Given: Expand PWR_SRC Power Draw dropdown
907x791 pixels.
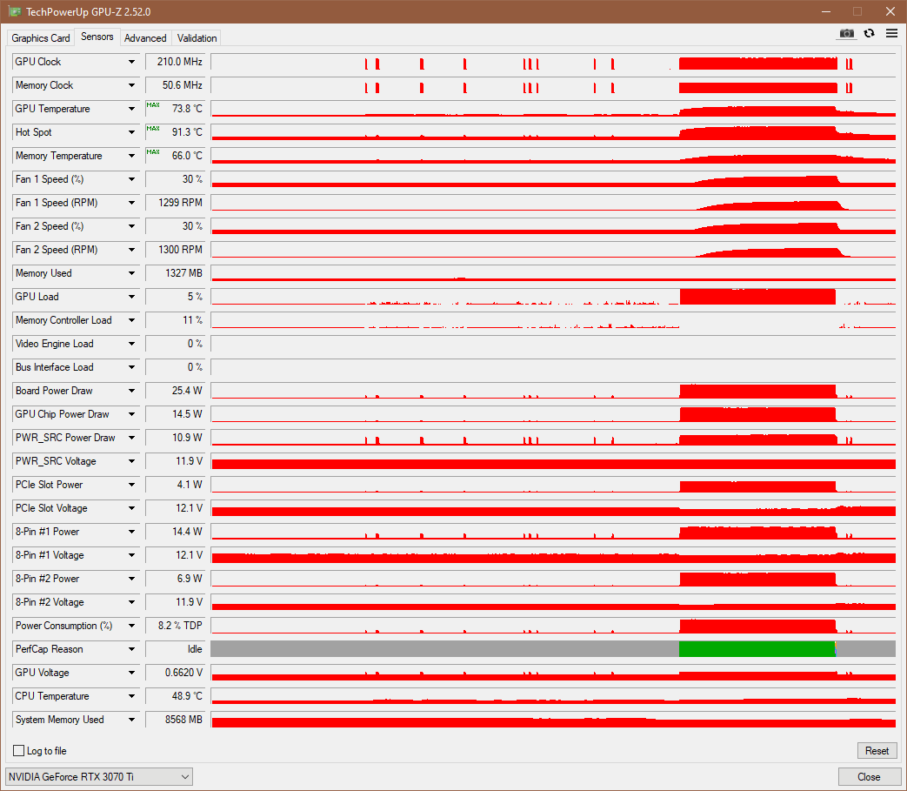Looking at the screenshot, I should [x=132, y=438].
